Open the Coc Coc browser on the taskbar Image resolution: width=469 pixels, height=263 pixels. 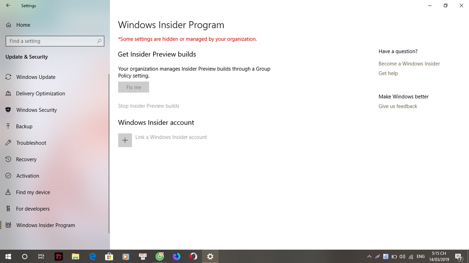159,256
